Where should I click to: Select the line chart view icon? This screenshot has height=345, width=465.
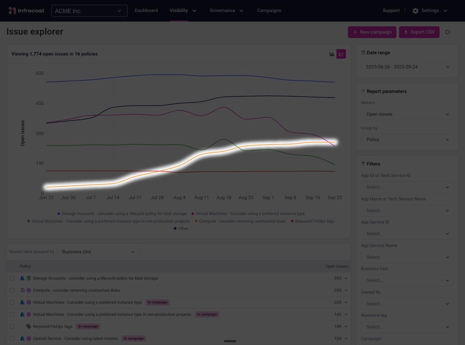coord(341,54)
